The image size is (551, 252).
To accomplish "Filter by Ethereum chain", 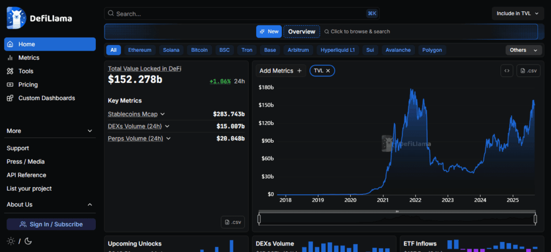I will point(139,50).
